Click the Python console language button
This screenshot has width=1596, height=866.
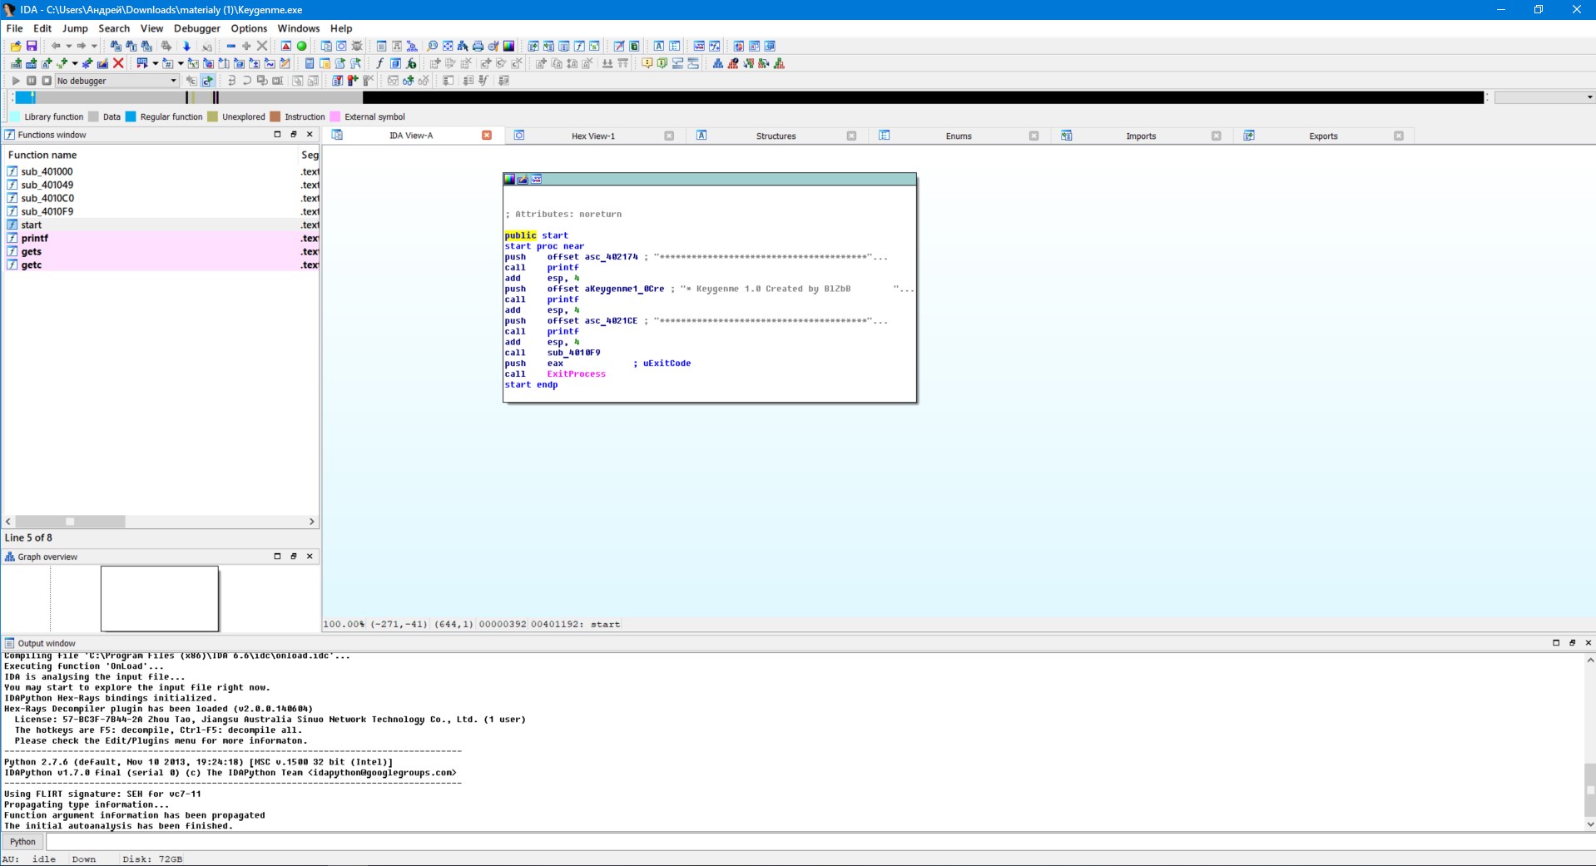click(x=23, y=842)
